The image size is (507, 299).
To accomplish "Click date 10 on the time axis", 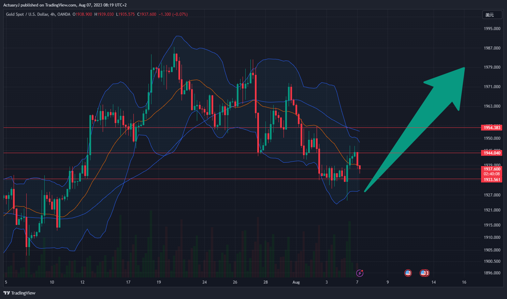I will (x=52, y=282).
